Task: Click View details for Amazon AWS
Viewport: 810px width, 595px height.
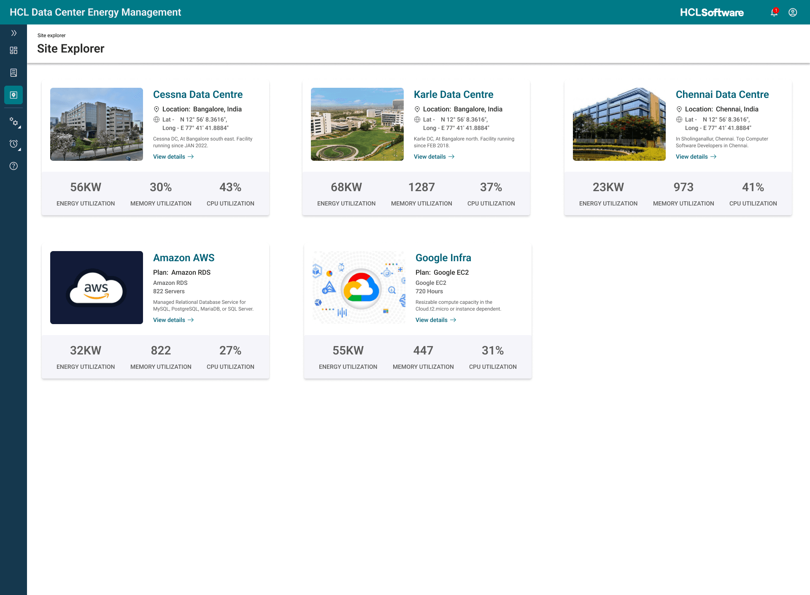Action: [173, 320]
